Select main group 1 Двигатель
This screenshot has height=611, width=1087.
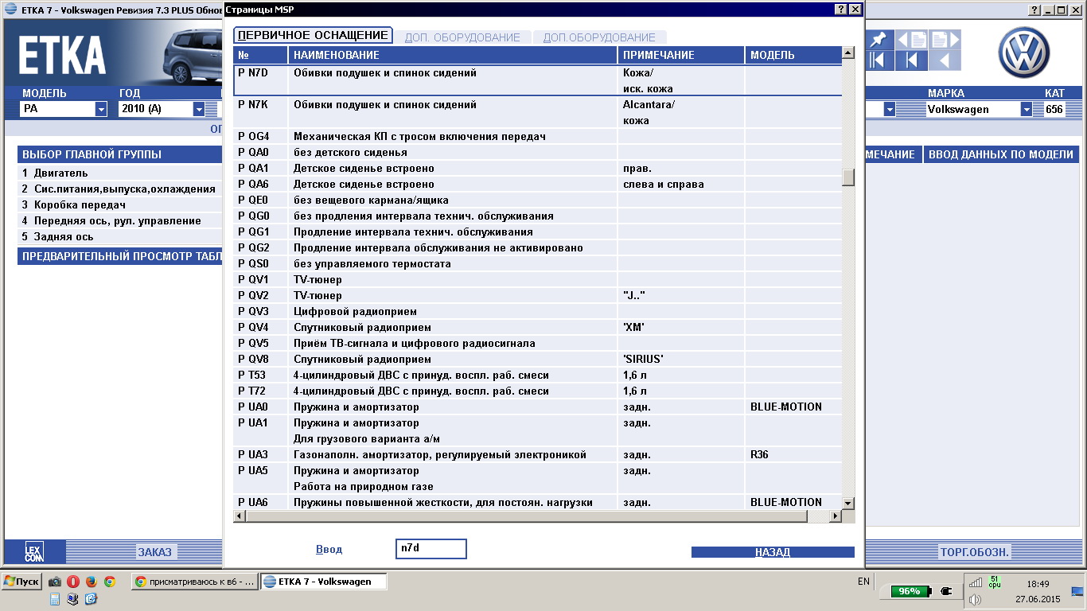pos(120,173)
